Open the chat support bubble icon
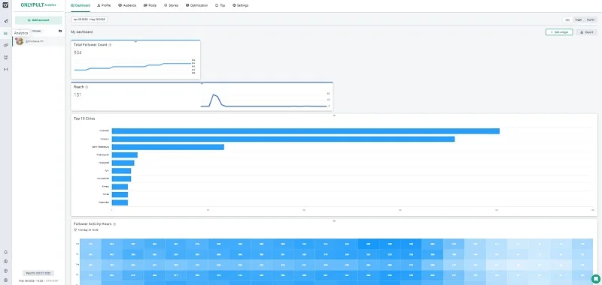The height and width of the screenshot is (285, 602). click(x=595, y=278)
